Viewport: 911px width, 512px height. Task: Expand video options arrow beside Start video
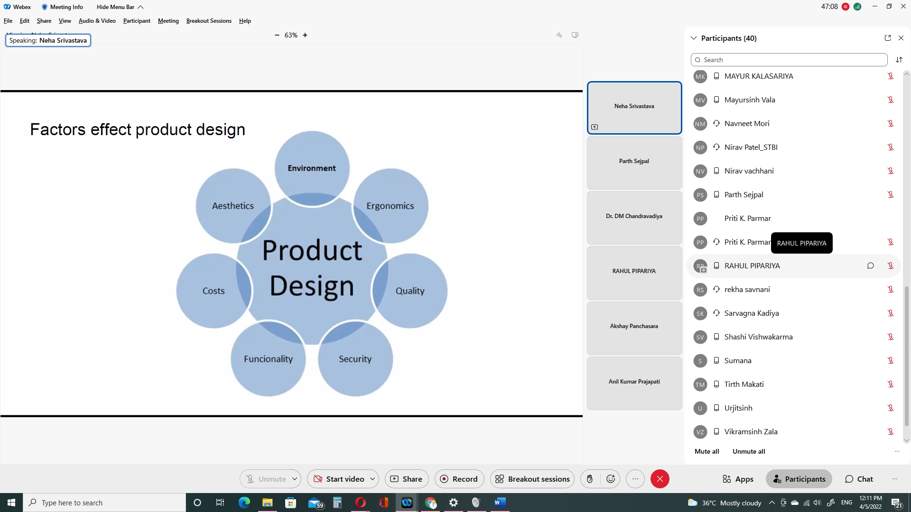372,479
